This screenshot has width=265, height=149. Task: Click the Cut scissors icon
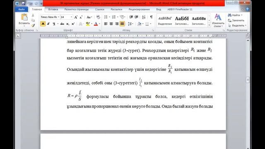click(33, 15)
